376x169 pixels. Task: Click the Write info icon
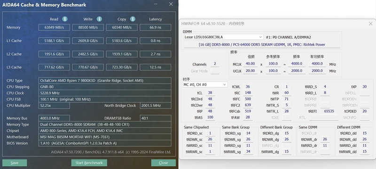tap(99, 19)
